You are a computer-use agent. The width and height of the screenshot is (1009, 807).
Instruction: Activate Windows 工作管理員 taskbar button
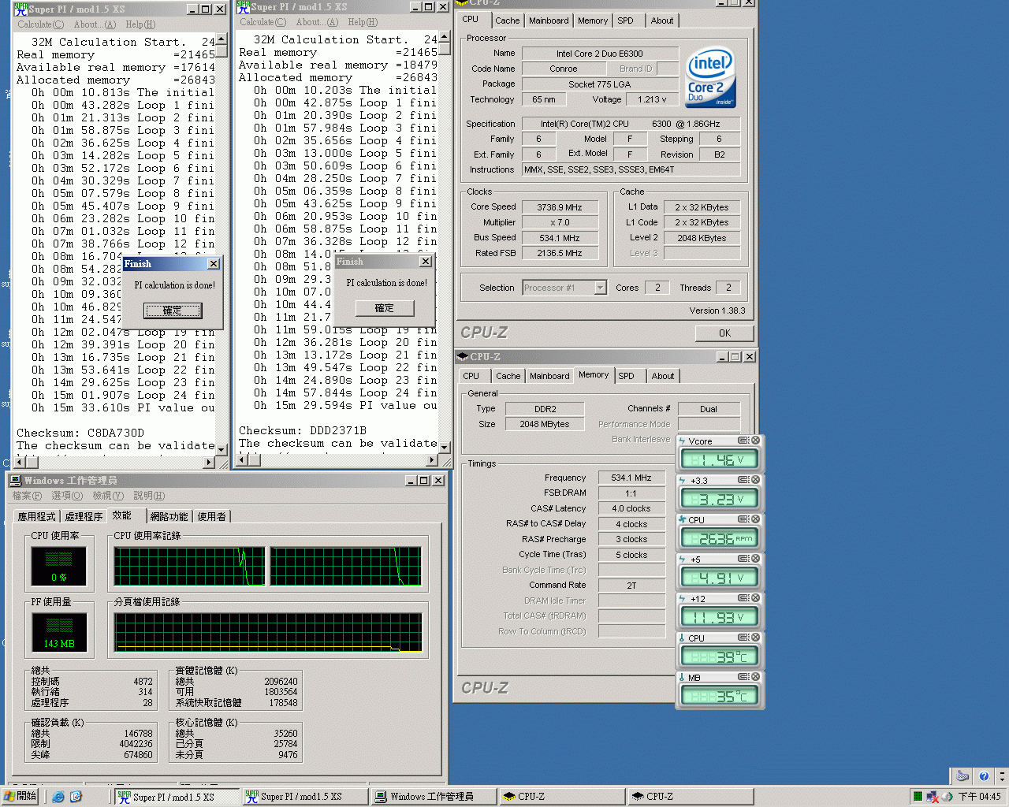[432, 797]
